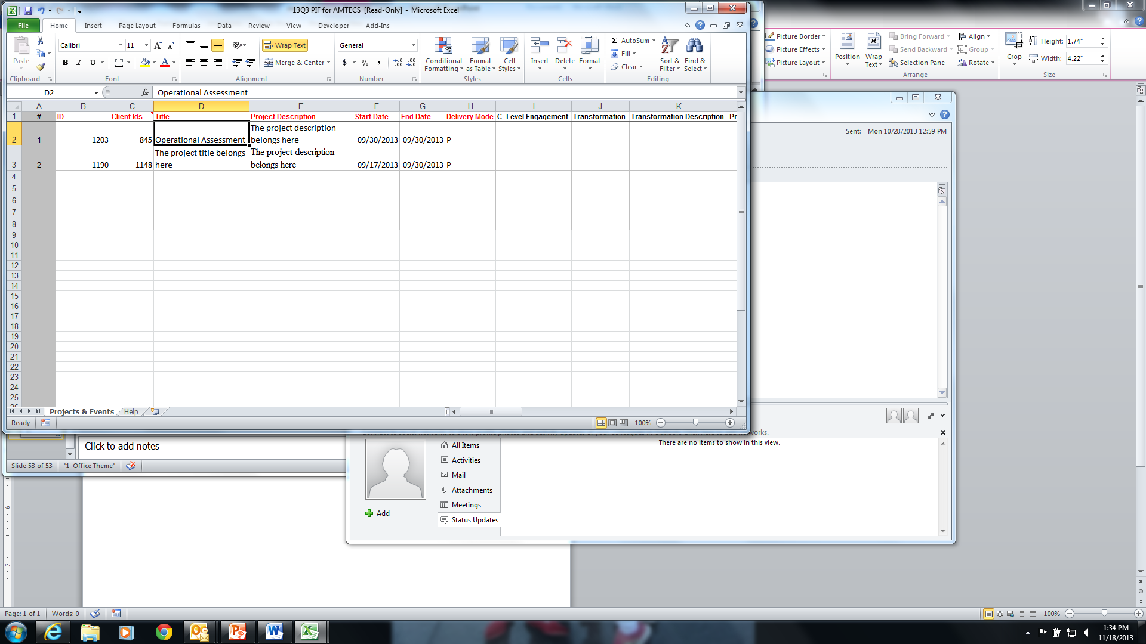Screen dimensions: 1146x644
Task: Click the Find & Select binoculars
Action: [694, 46]
